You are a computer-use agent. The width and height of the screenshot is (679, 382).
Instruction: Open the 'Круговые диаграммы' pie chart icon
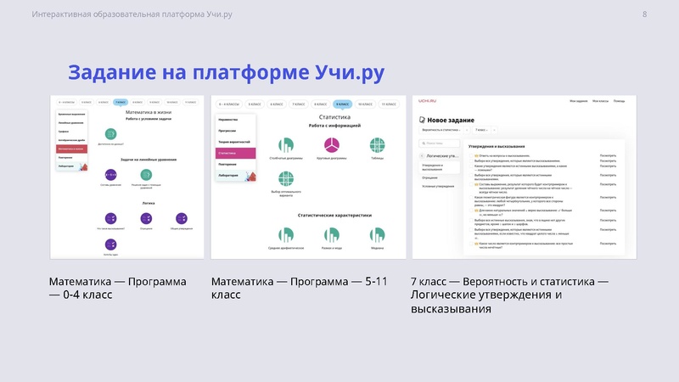click(332, 145)
